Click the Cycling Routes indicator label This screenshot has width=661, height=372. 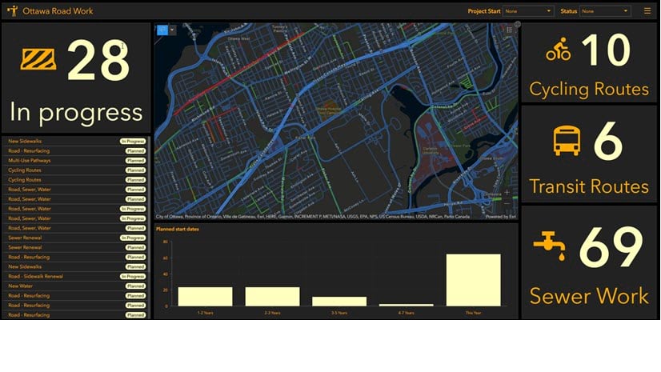click(x=589, y=89)
